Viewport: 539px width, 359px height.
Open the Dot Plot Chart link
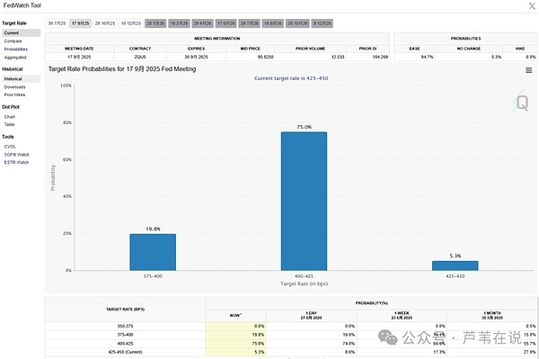[x=10, y=117]
